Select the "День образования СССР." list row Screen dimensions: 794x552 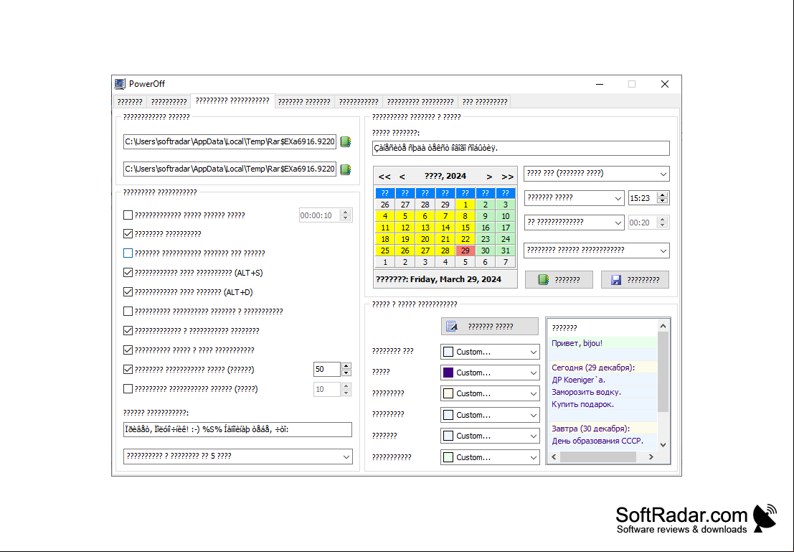pos(602,441)
